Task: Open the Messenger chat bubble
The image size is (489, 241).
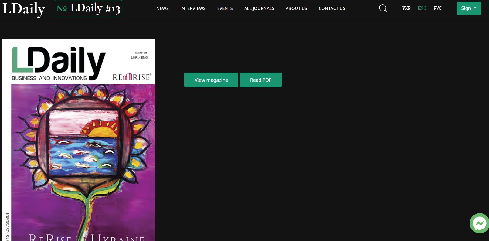Action: [479, 223]
